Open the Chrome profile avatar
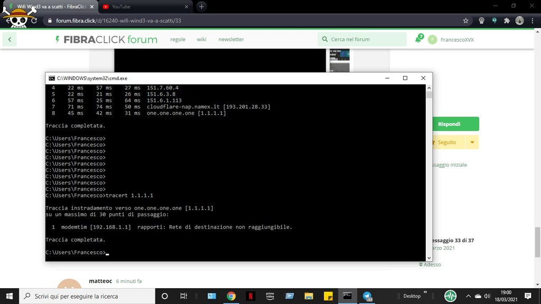Viewport: 541px width, 304px height. click(519, 21)
